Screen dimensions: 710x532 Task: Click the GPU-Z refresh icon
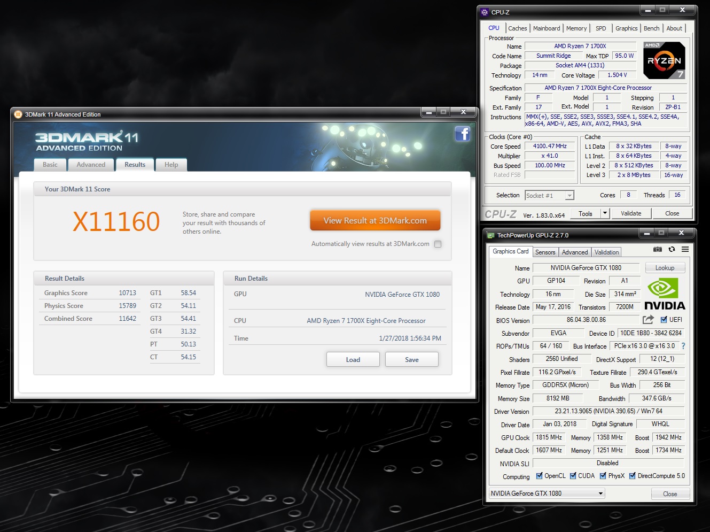point(672,249)
